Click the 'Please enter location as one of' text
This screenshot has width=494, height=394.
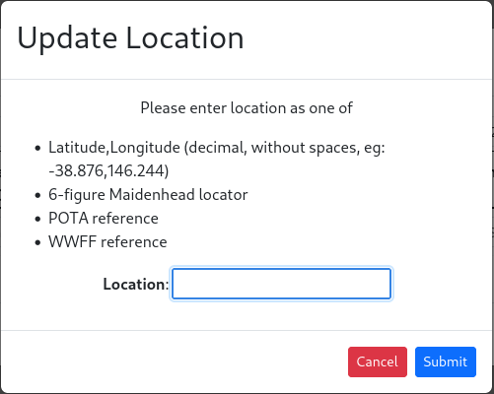pos(247,108)
